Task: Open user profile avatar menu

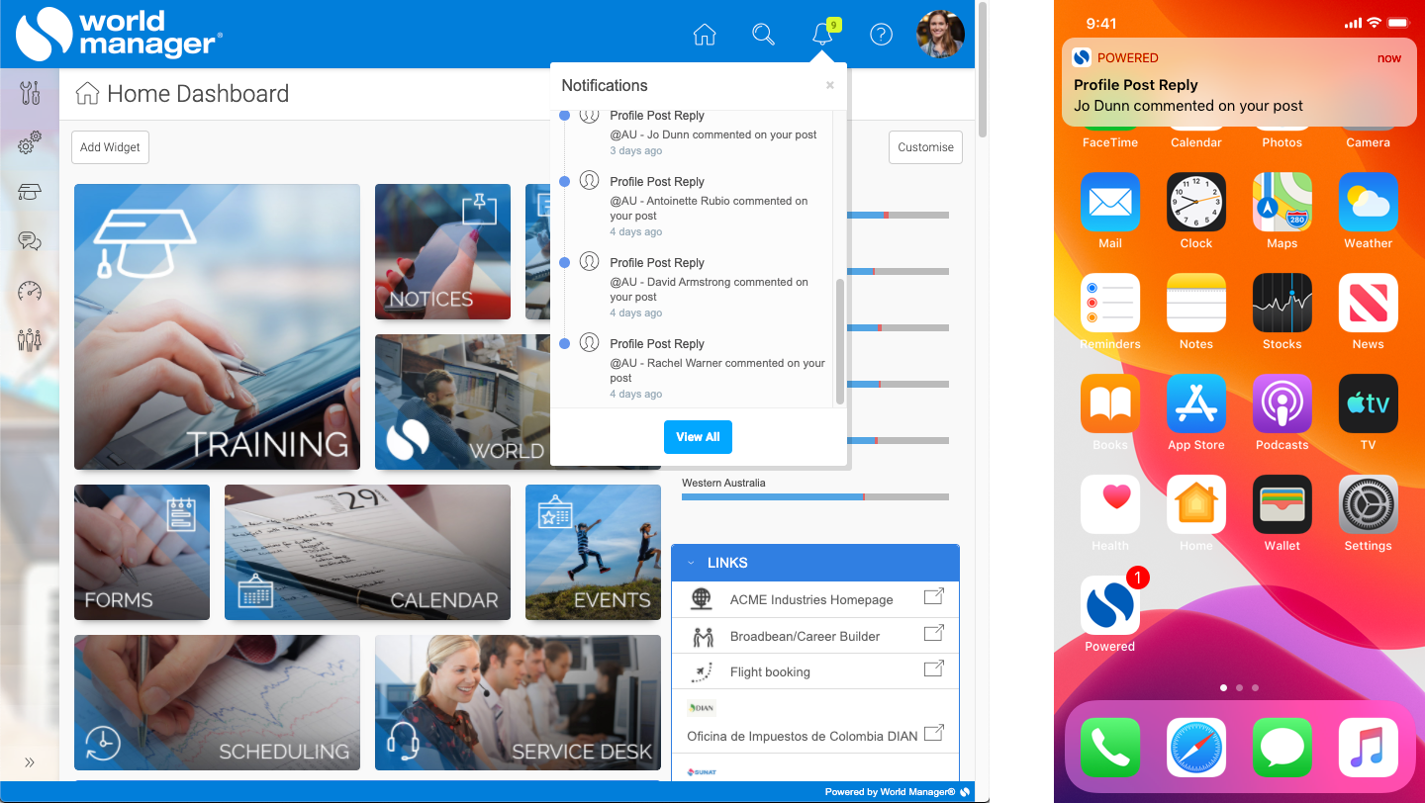Action: (939, 35)
